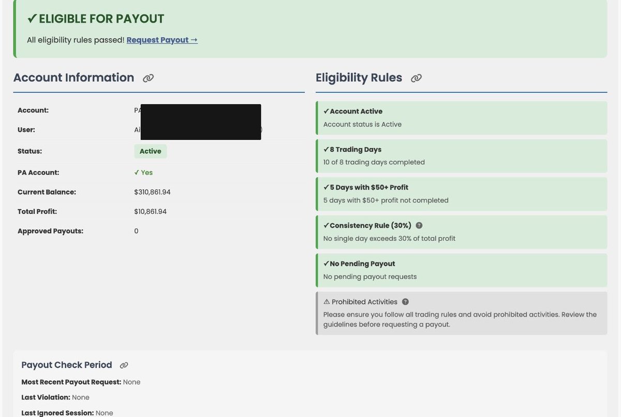Click the Request Payout link
621x417 pixels.
point(162,40)
